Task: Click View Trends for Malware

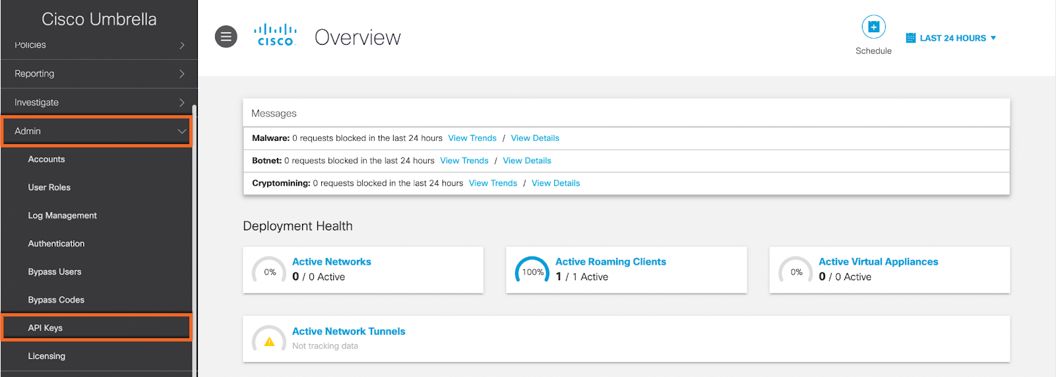Action: click(x=472, y=138)
